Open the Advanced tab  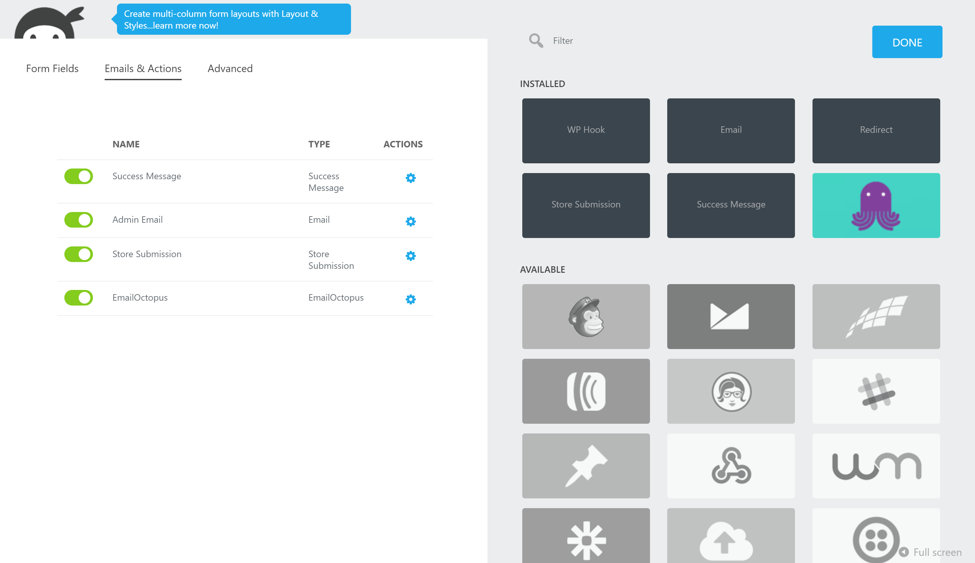tap(230, 69)
